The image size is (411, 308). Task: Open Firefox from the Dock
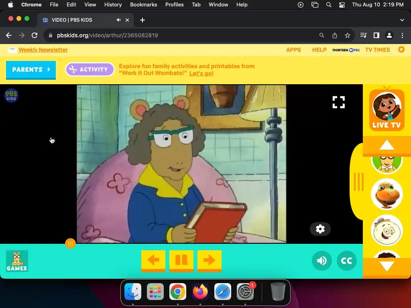point(200,292)
